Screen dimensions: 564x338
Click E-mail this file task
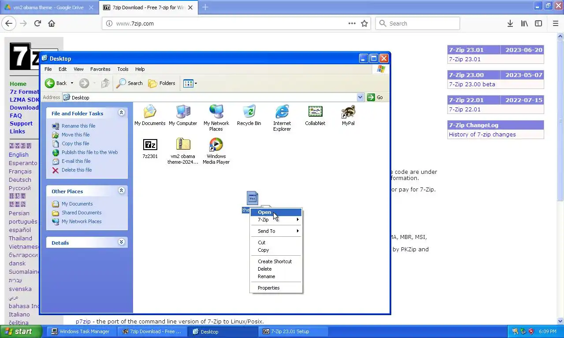76,161
